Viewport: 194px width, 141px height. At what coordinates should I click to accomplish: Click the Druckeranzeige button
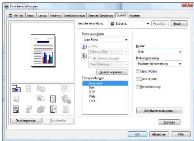(26, 121)
